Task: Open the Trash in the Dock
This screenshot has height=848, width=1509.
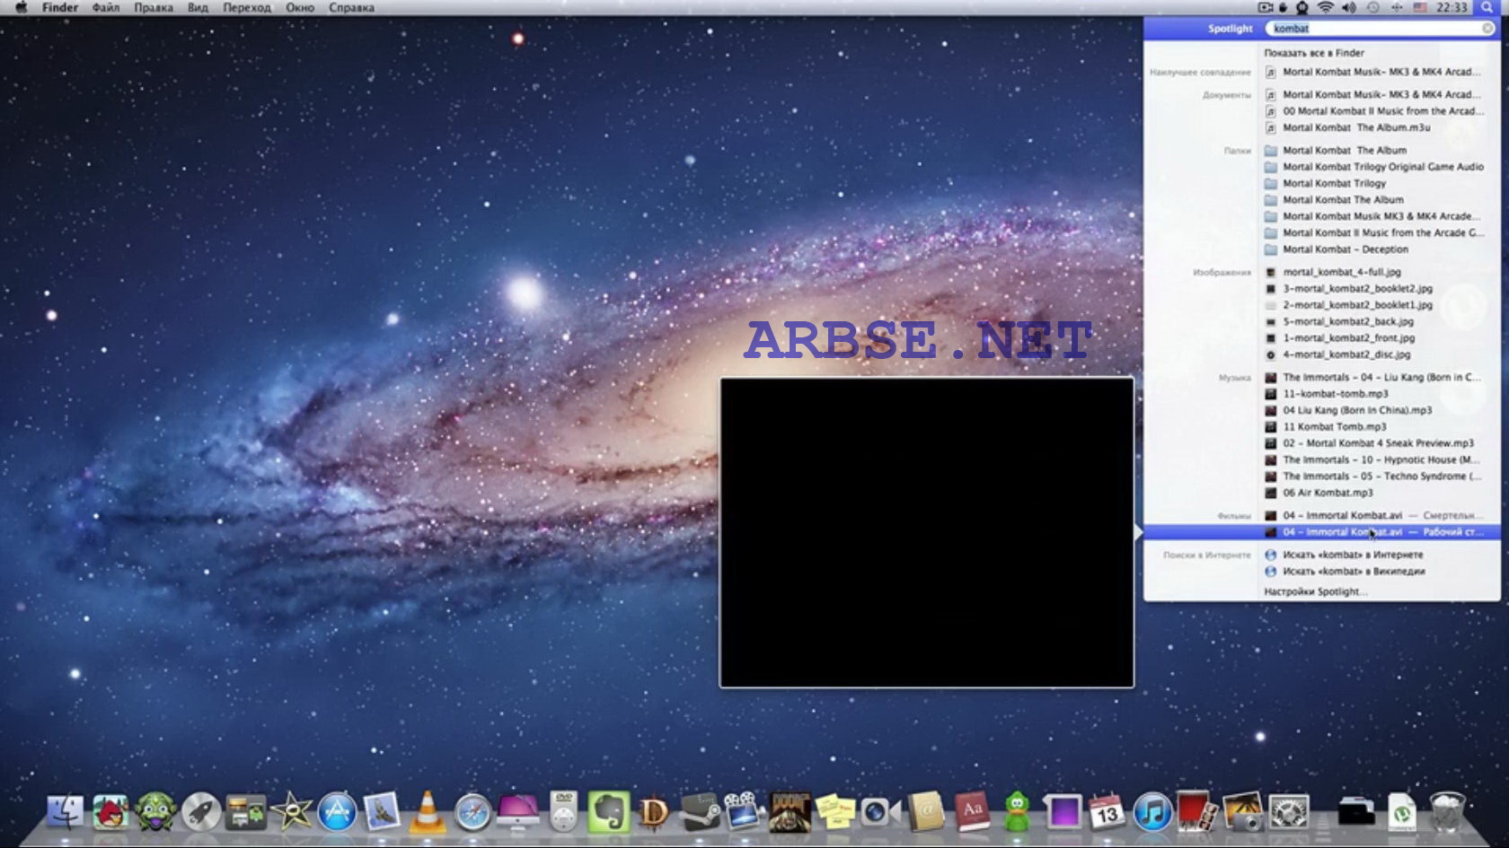Action: coord(1446,812)
